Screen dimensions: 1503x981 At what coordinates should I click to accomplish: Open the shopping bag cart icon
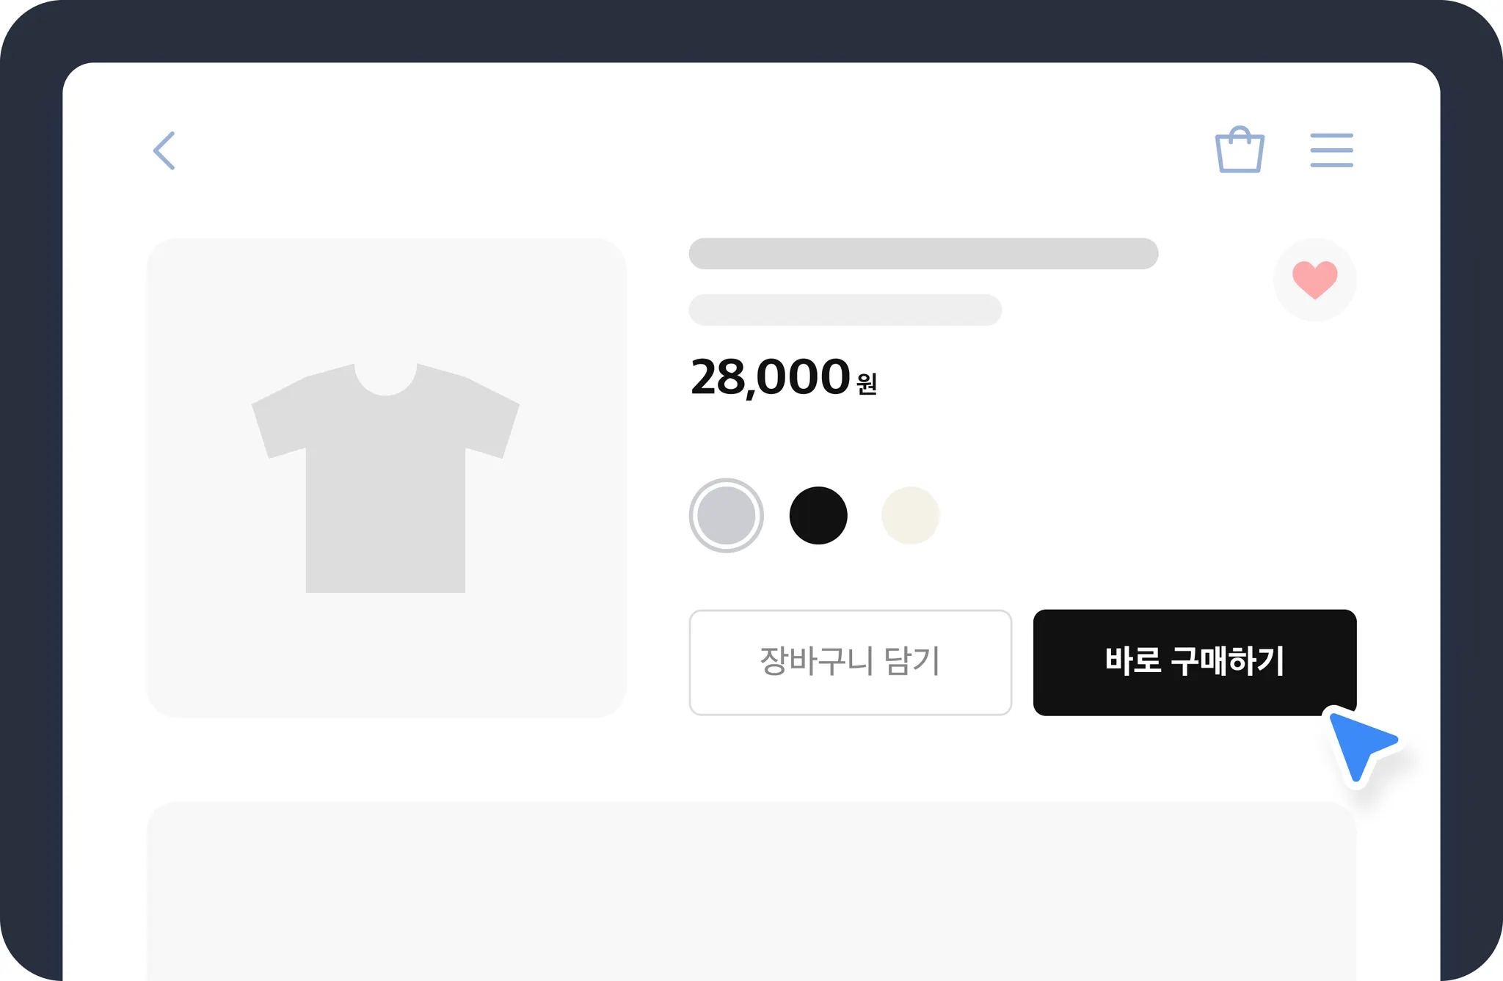click(1240, 151)
